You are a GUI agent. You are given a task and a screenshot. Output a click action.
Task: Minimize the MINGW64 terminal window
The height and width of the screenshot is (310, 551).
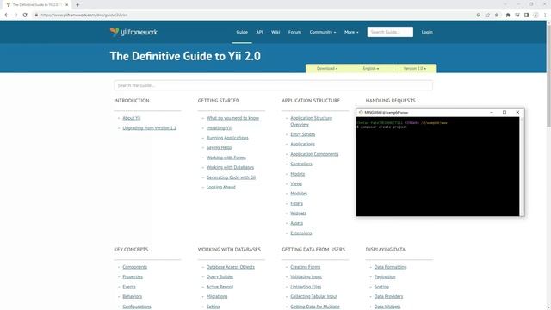(x=492, y=113)
